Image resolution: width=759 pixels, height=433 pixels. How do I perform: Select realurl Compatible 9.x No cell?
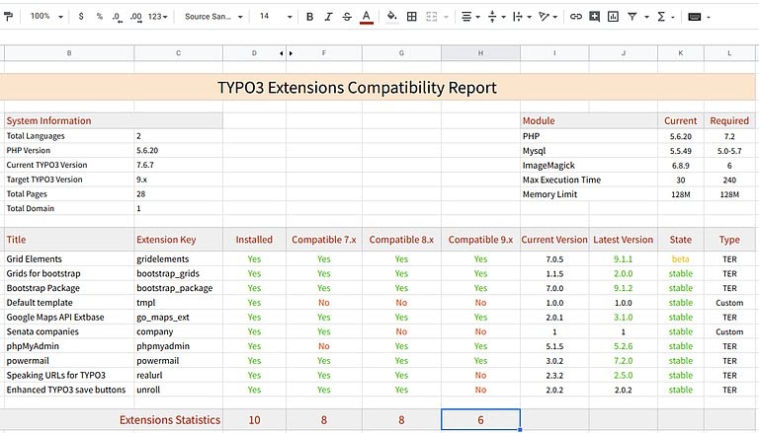480,375
